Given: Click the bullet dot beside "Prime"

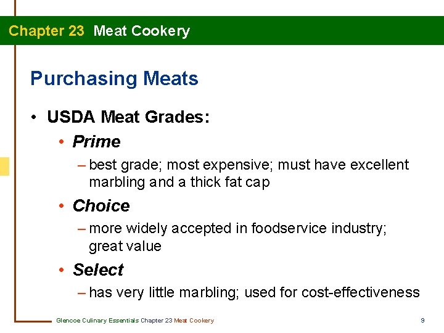Looking at the screenshot, I should [x=62, y=142].
